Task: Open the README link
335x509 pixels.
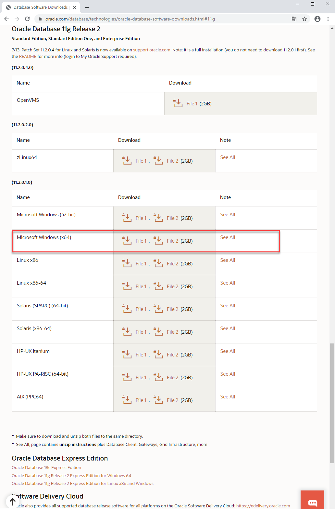Action: (x=28, y=56)
